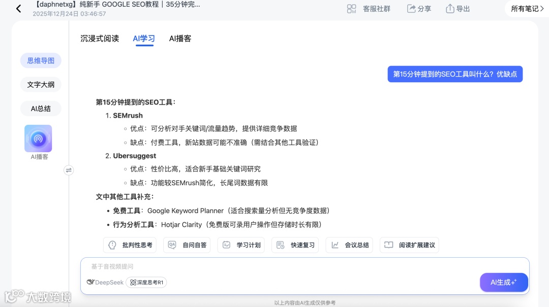Image resolution: width=549 pixels, height=307 pixels.
Task: Click the 功能较SEMrush简化 line
Action: 199,183
